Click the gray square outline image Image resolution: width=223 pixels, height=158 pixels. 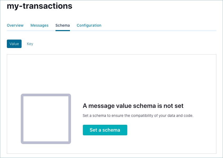click(46, 119)
